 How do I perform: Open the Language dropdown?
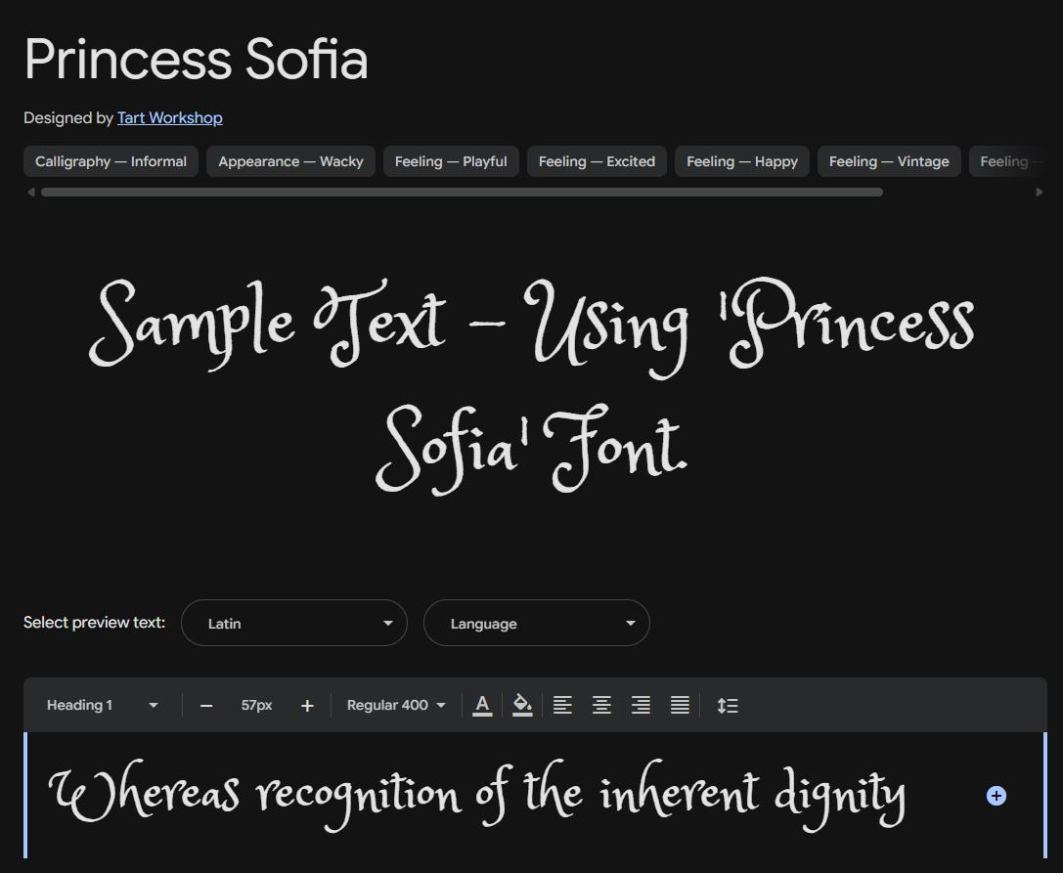coord(536,623)
